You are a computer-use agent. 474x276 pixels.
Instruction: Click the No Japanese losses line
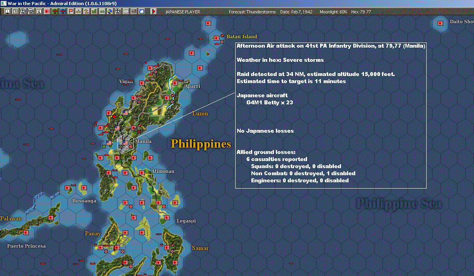coord(265,131)
